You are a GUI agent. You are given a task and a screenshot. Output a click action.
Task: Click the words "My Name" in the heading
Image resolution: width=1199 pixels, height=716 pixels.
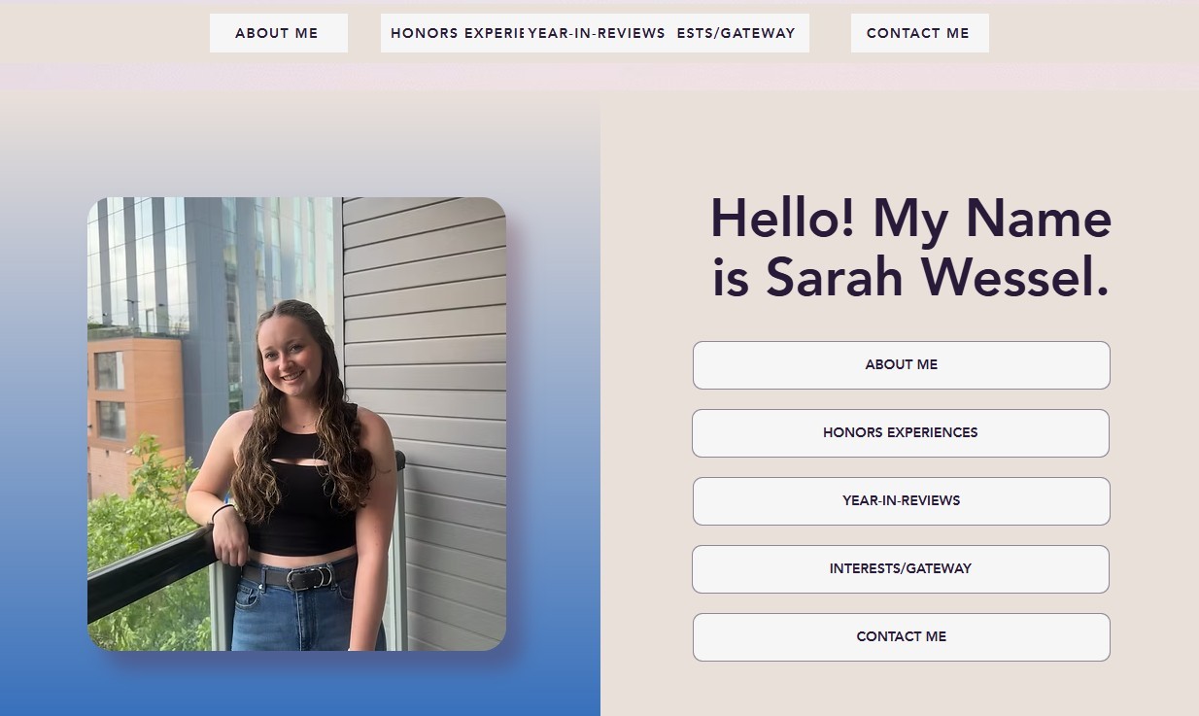coord(992,222)
